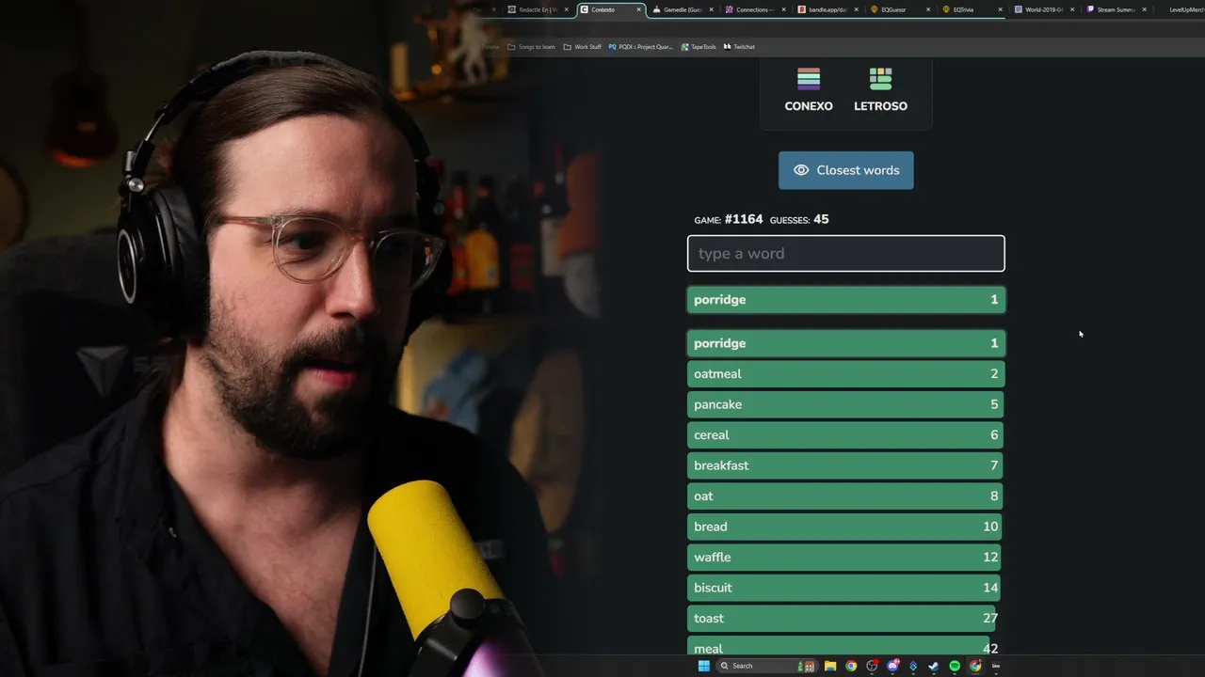Click the Live icon on taskbar

coord(996,666)
